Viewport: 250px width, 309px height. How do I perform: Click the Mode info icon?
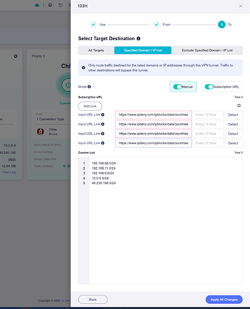point(89,87)
